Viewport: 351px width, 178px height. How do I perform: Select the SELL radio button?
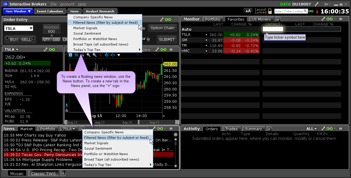tap(33, 38)
